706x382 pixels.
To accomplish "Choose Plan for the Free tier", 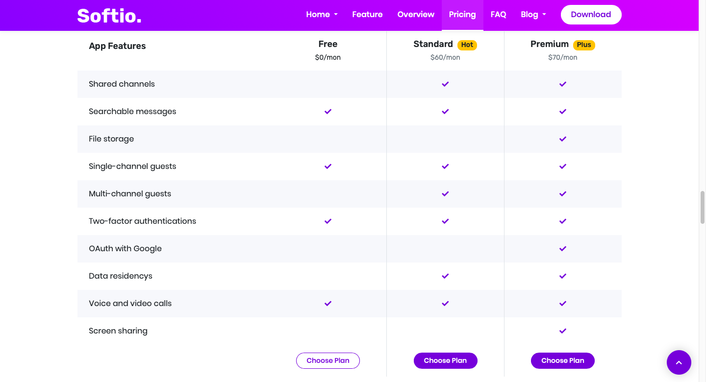I will coord(328,360).
